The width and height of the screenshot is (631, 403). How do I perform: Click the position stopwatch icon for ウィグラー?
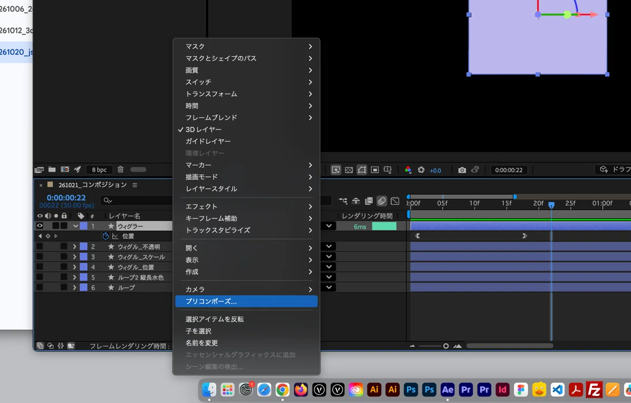[x=106, y=236]
